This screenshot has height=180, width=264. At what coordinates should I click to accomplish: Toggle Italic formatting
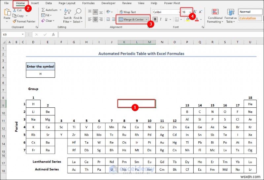(x=161, y=19)
